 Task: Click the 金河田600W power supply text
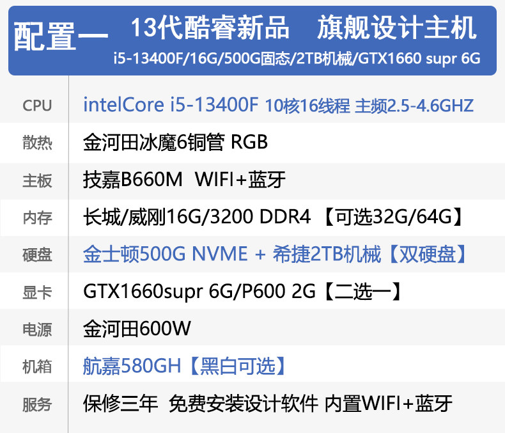137,329
